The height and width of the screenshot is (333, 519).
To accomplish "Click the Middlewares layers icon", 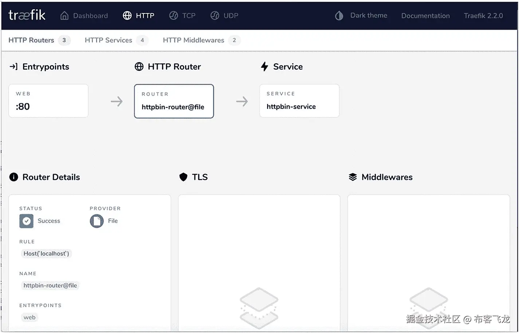I will pos(353,177).
